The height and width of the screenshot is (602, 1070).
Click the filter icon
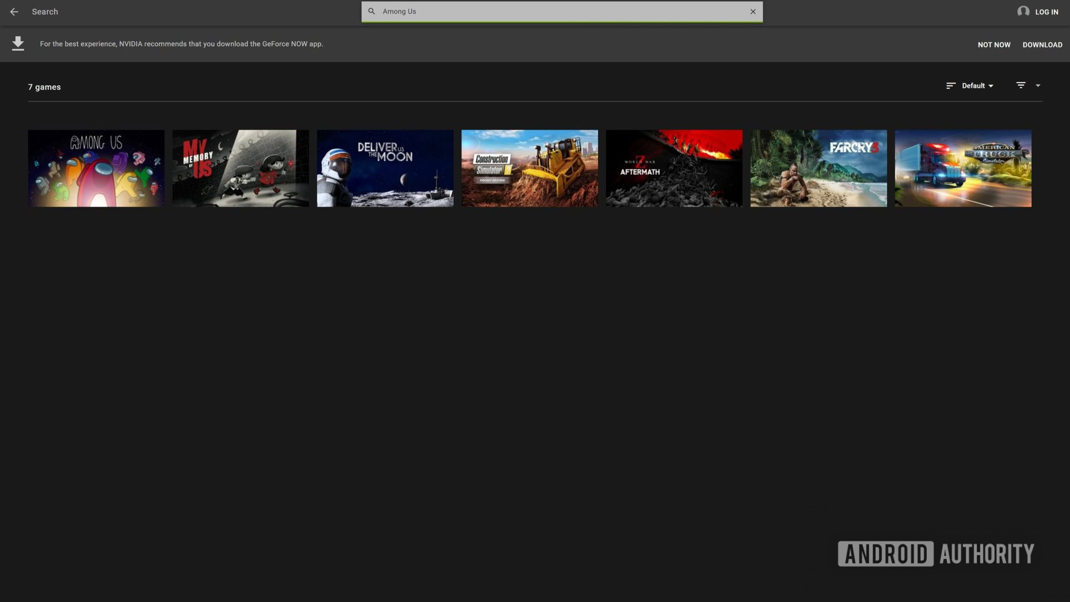1020,85
